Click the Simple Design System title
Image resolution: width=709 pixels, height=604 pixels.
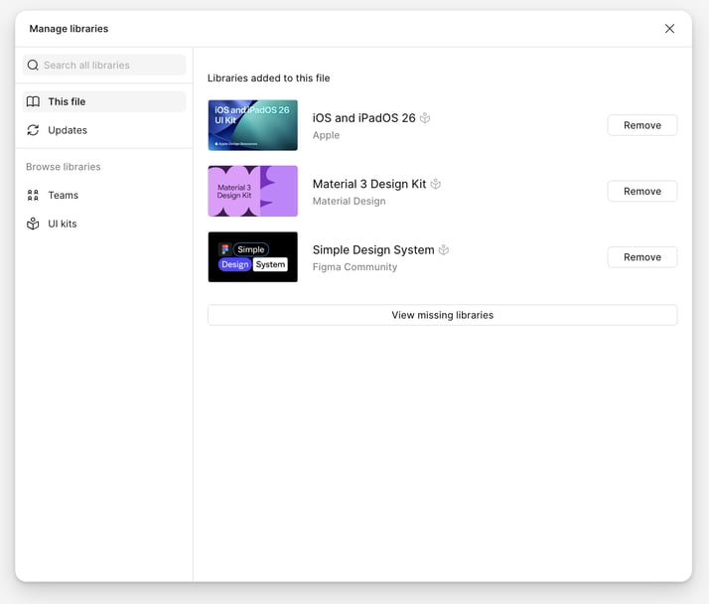(373, 249)
